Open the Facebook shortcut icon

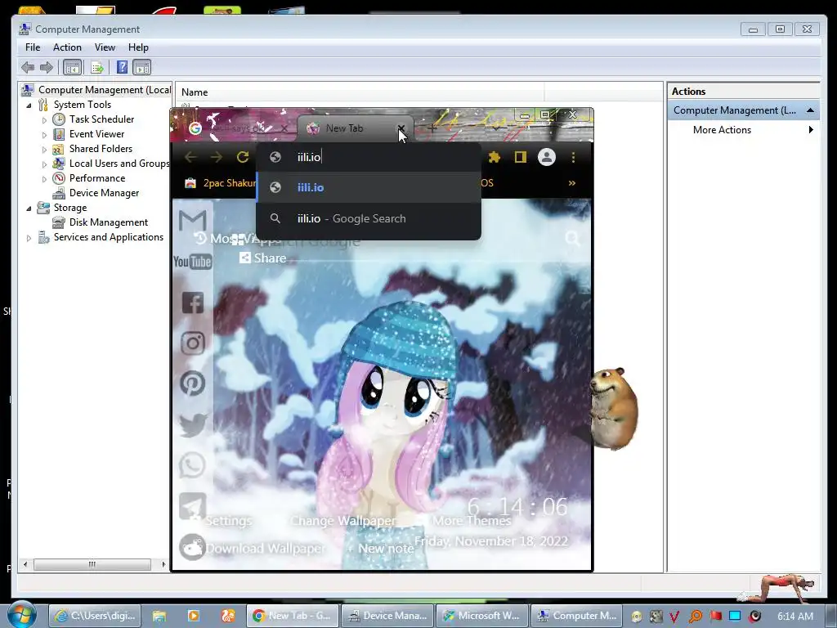[x=193, y=303]
